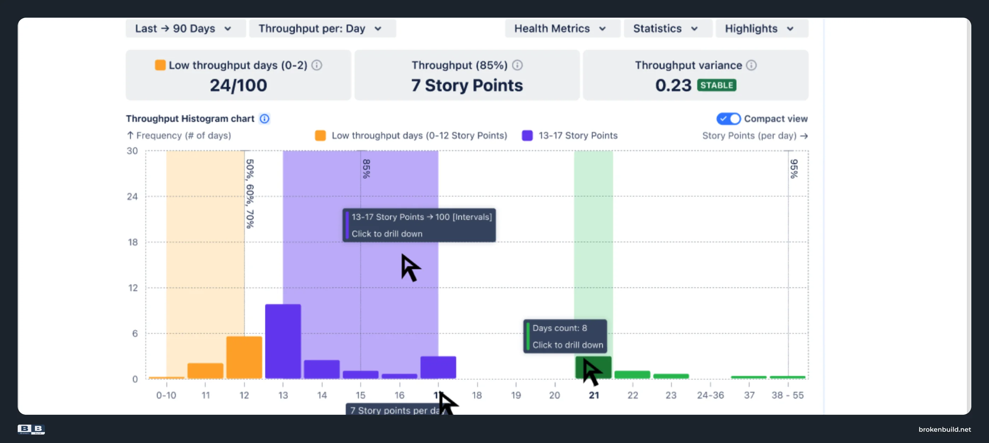
Task: Click the orange histogram bar at 12
Action: (244, 358)
